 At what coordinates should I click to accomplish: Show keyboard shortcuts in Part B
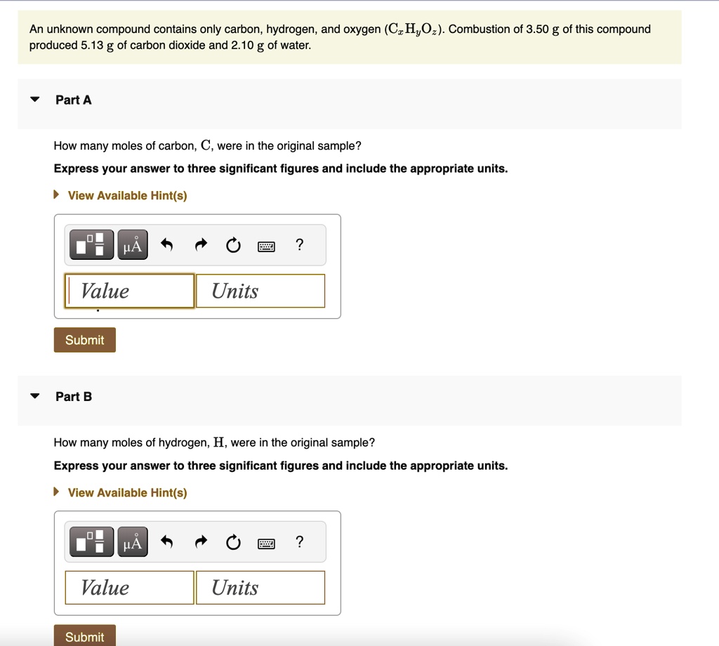pos(266,543)
